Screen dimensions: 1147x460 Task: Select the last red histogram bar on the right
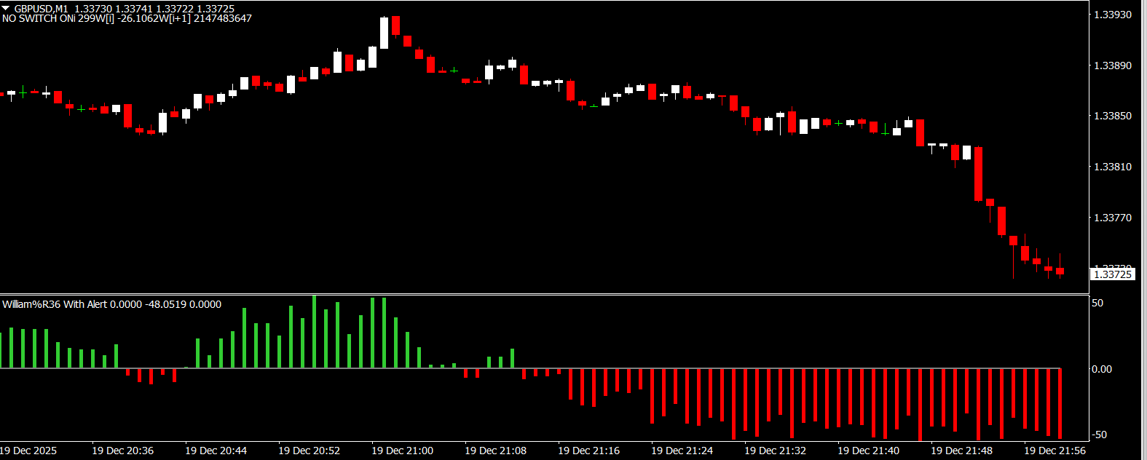[x=1060, y=403]
